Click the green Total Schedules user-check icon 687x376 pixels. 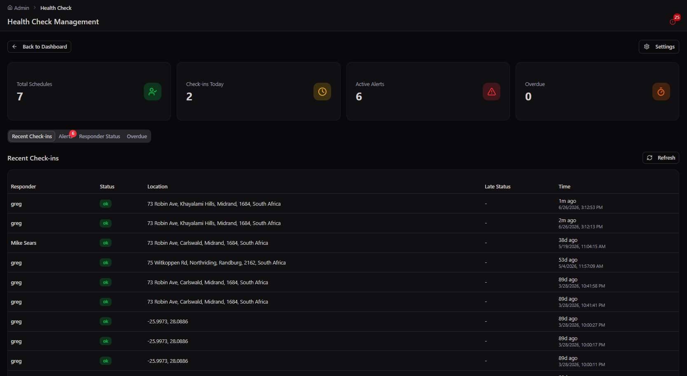pyautogui.click(x=152, y=91)
